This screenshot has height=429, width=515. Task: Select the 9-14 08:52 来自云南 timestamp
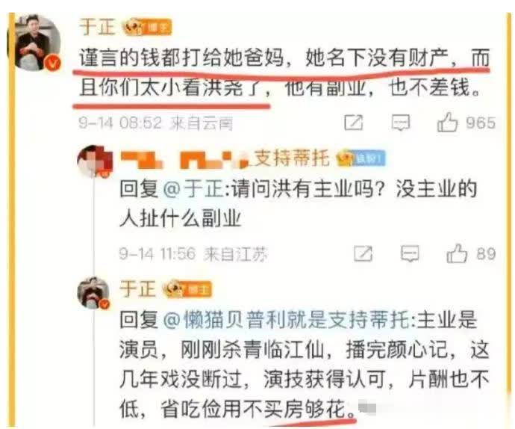(x=156, y=124)
